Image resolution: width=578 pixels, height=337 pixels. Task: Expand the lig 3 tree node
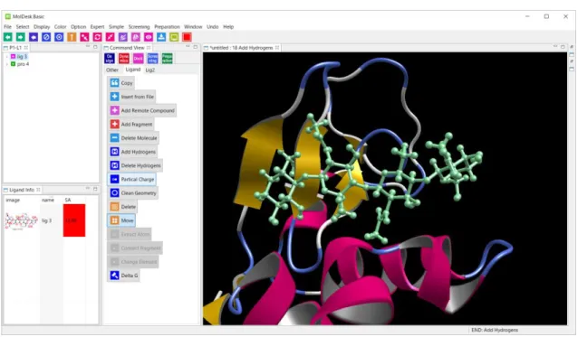[6, 57]
